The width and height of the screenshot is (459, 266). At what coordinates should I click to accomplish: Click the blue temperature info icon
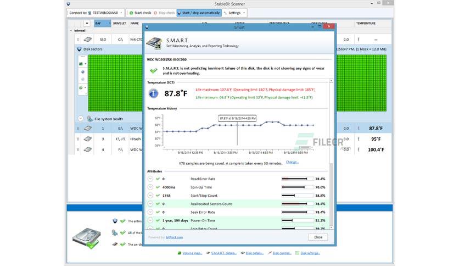[x=153, y=93]
